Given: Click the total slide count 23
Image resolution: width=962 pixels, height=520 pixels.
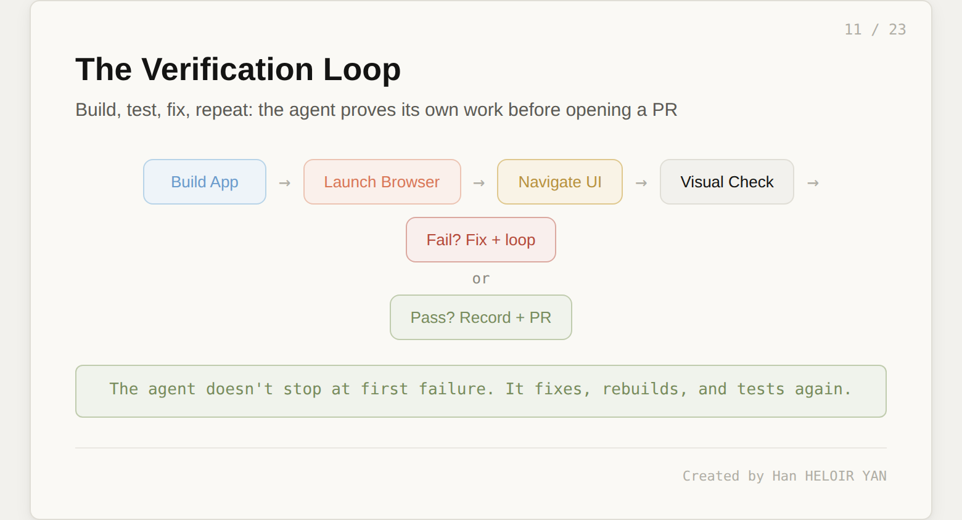Looking at the screenshot, I should (x=897, y=30).
